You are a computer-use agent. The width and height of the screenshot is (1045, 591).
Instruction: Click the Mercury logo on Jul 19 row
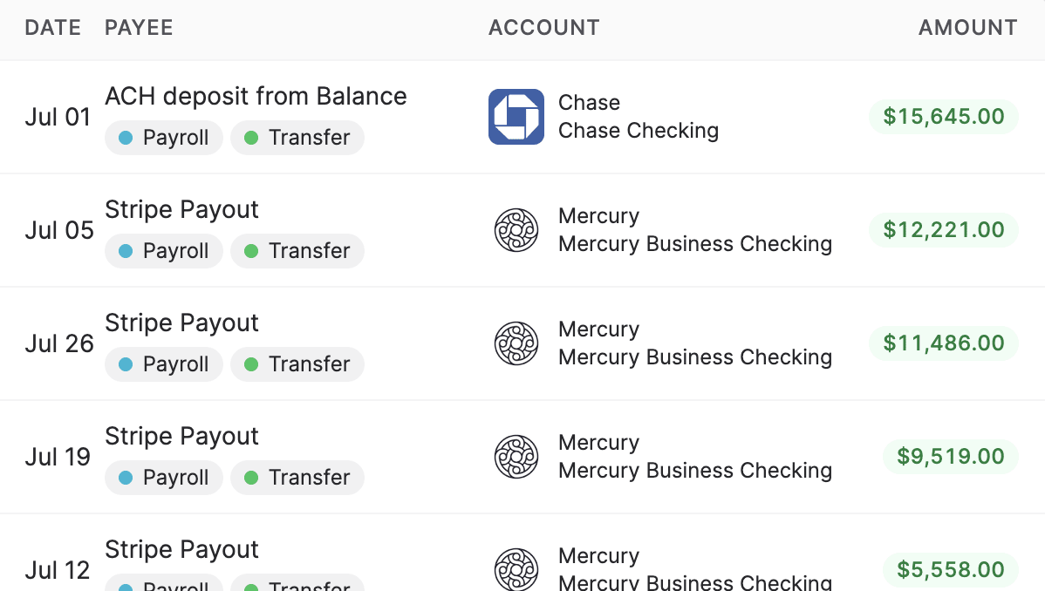516,457
